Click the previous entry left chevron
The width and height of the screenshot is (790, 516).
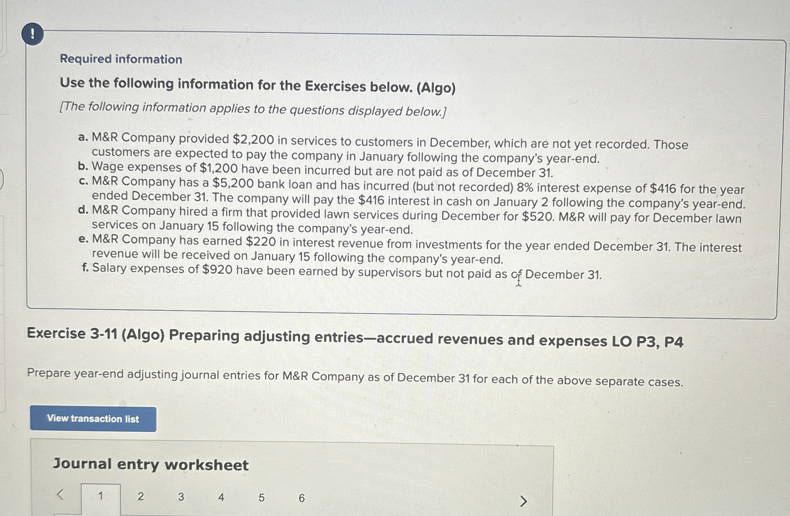pyautogui.click(x=60, y=495)
